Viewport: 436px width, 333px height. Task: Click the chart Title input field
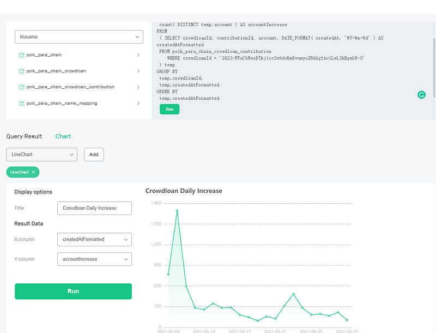coord(94,208)
